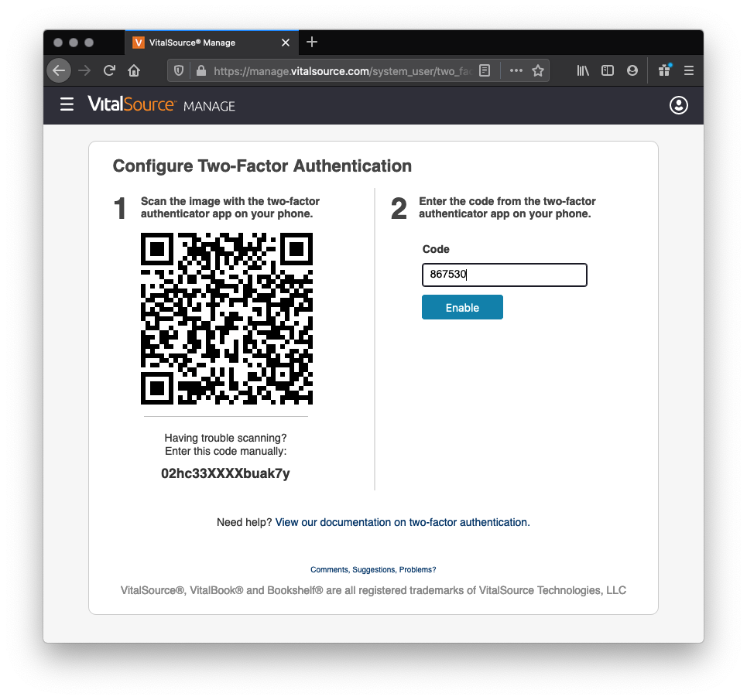Bookmark this page with the star icon
The image size is (747, 700).
[538, 70]
